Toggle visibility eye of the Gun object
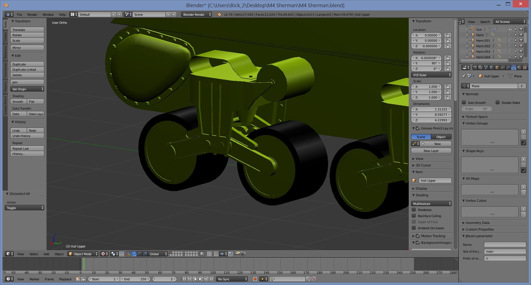 tap(510, 29)
